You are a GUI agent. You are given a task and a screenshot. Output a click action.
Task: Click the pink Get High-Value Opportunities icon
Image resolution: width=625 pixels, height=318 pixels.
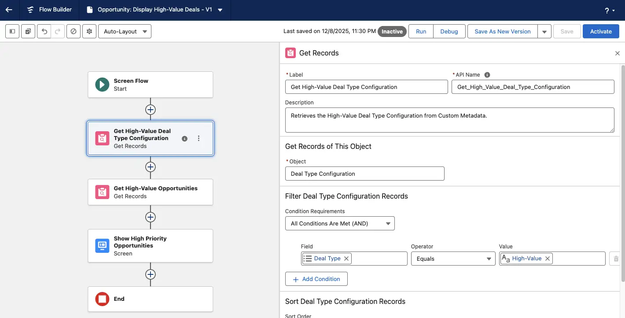(102, 192)
